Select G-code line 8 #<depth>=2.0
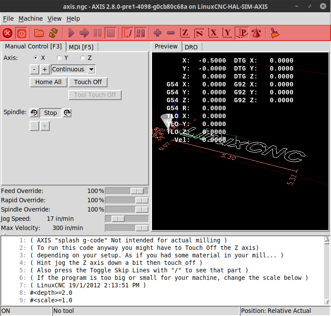The image size is (331, 316). click(51, 293)
